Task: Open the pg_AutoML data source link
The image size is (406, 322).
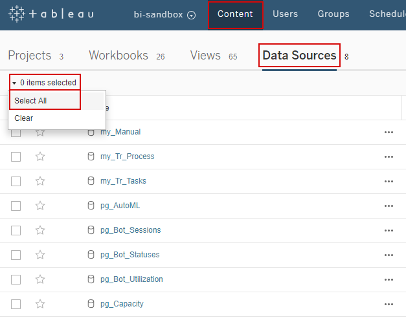Action: pos(120,206)
